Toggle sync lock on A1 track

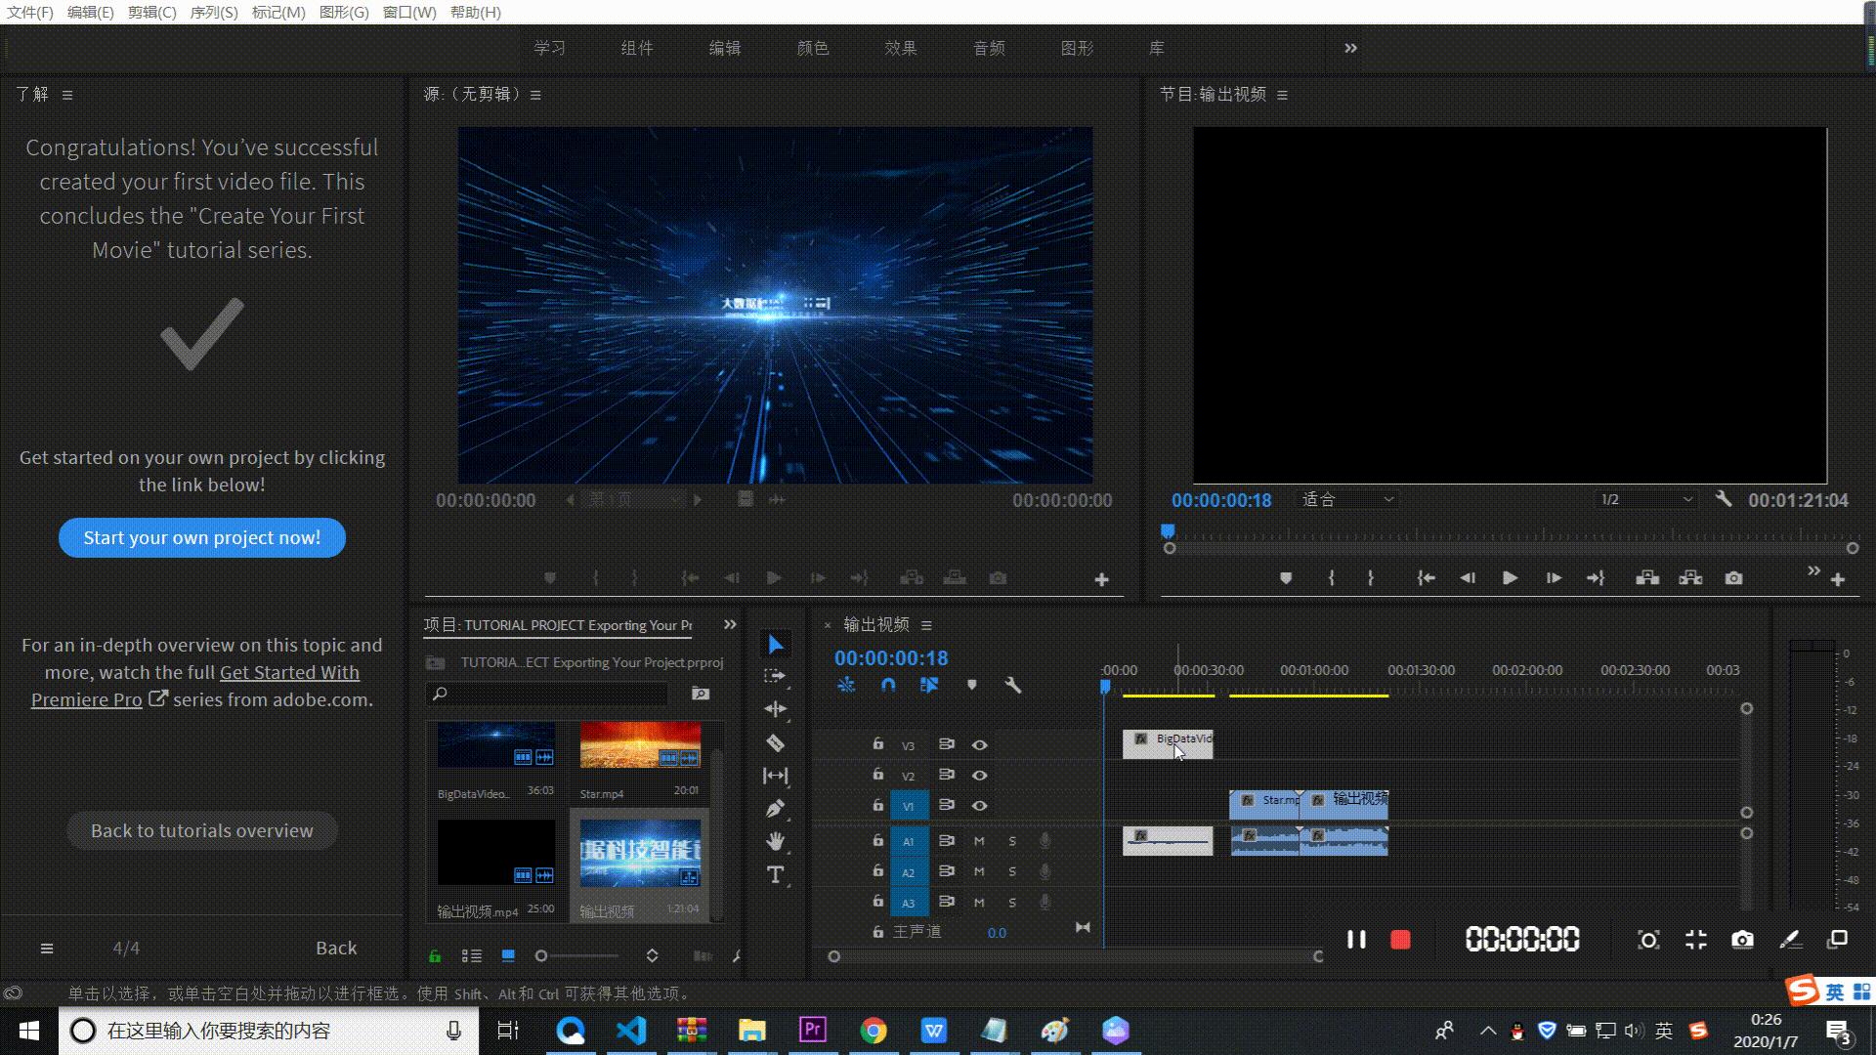pos(946,841)
